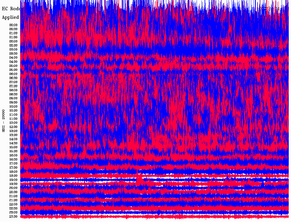Select the 19:00 row label
This screenshot has width=291, height=222.
(x=13, y=180)
